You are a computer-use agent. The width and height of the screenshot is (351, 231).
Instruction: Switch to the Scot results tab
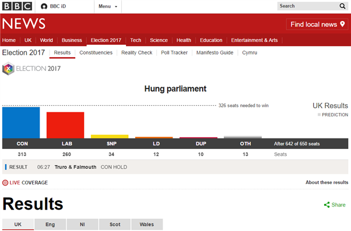pos(115,224)
